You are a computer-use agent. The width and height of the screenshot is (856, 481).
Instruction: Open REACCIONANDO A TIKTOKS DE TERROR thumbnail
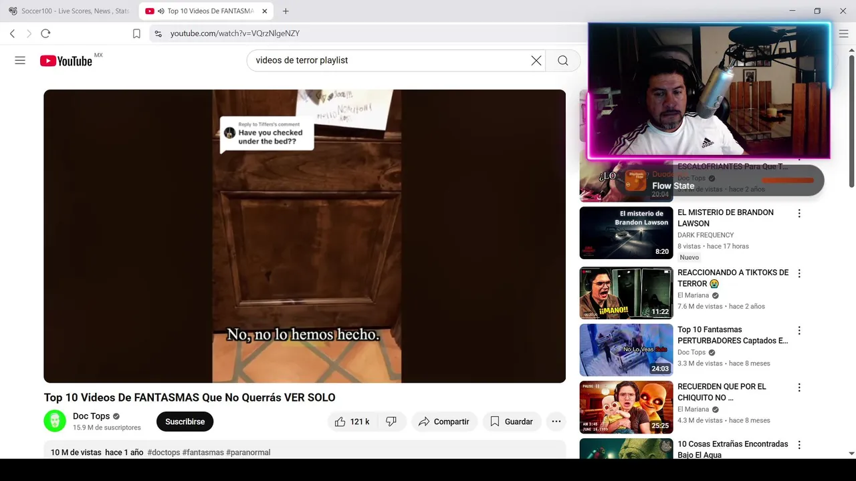click(626, 293)
